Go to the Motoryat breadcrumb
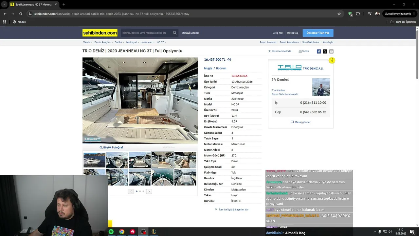This screenshot has height=236, width=419. tap(132, 42)
